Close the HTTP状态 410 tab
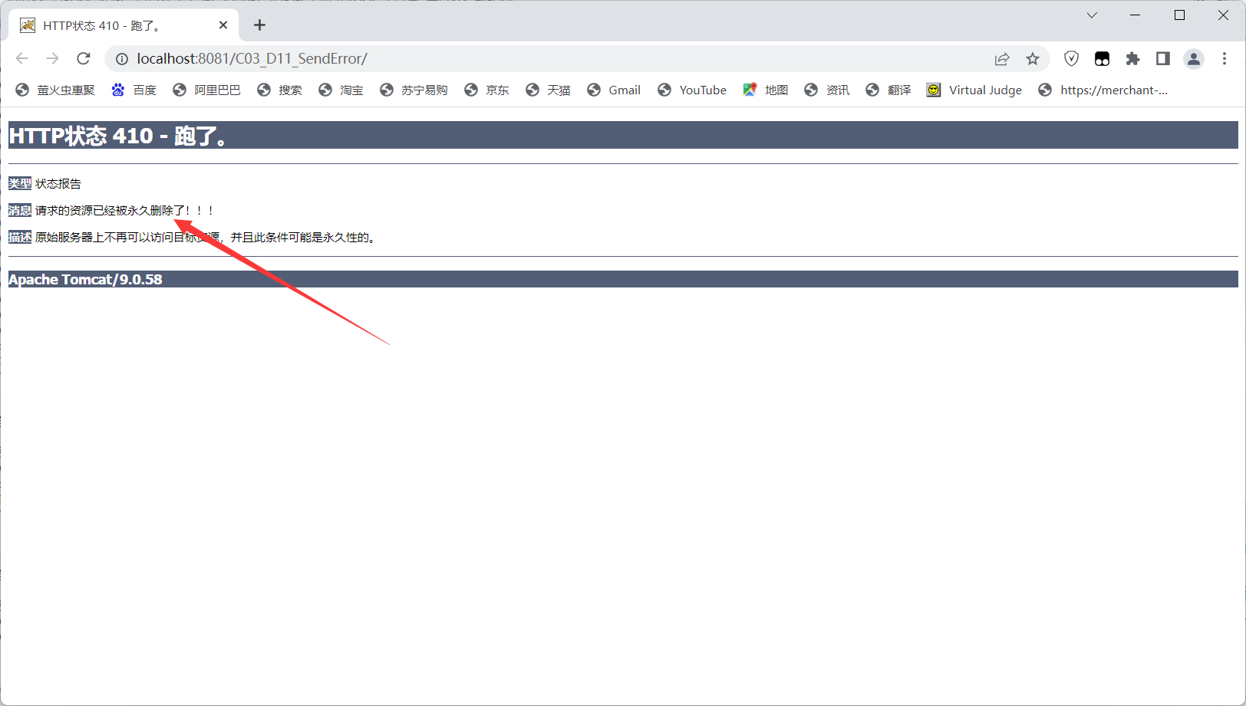Screen dimensions: 1246x706 tap(223, 25)
